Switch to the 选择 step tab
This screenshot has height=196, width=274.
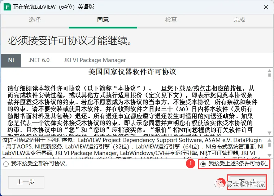(35, 20)
